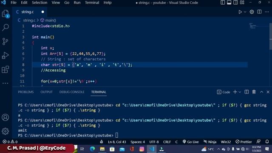Click Prettier status bar item
This screenshot has height=153, width=272.
(244, 142)
